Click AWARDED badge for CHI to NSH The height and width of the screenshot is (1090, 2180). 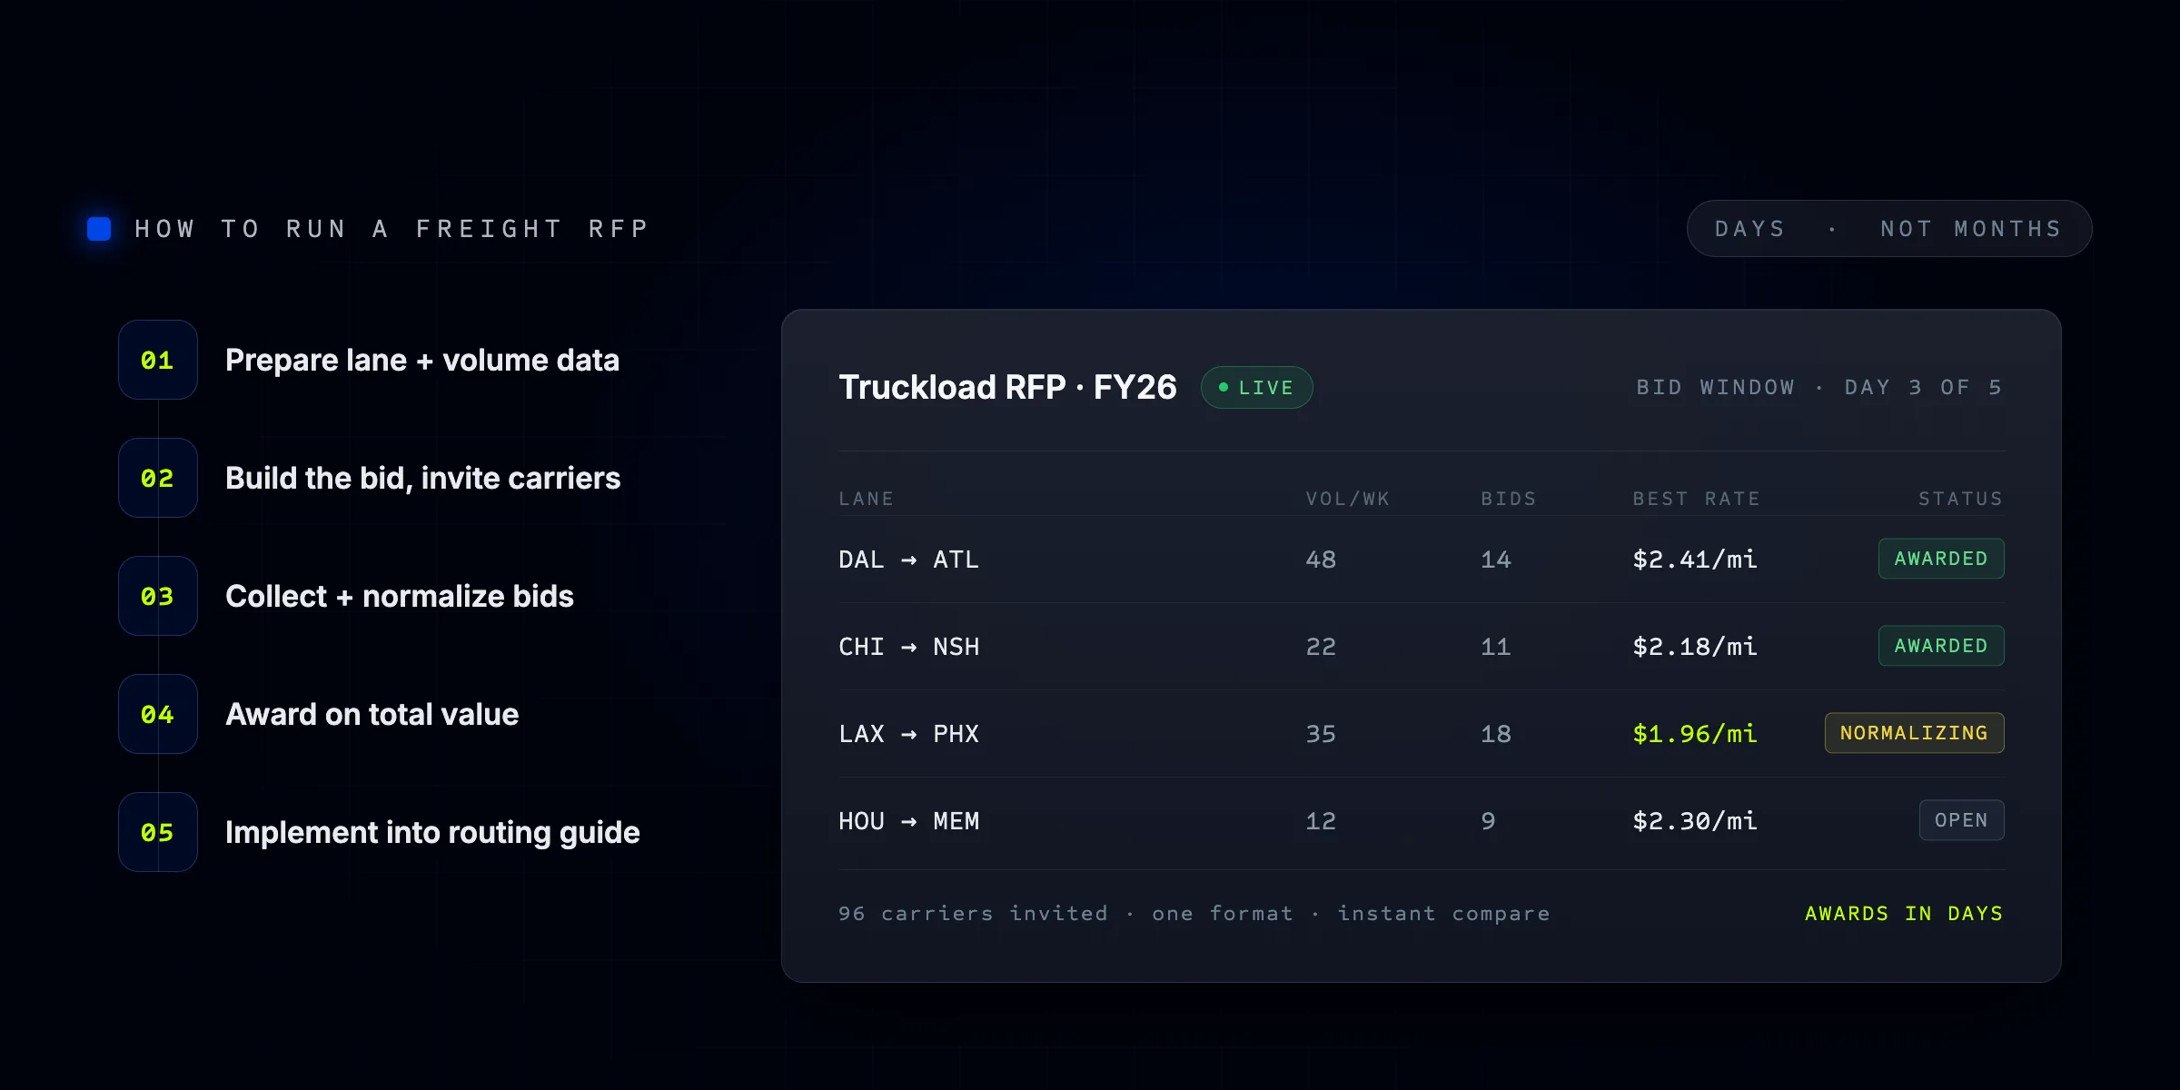1941,646
